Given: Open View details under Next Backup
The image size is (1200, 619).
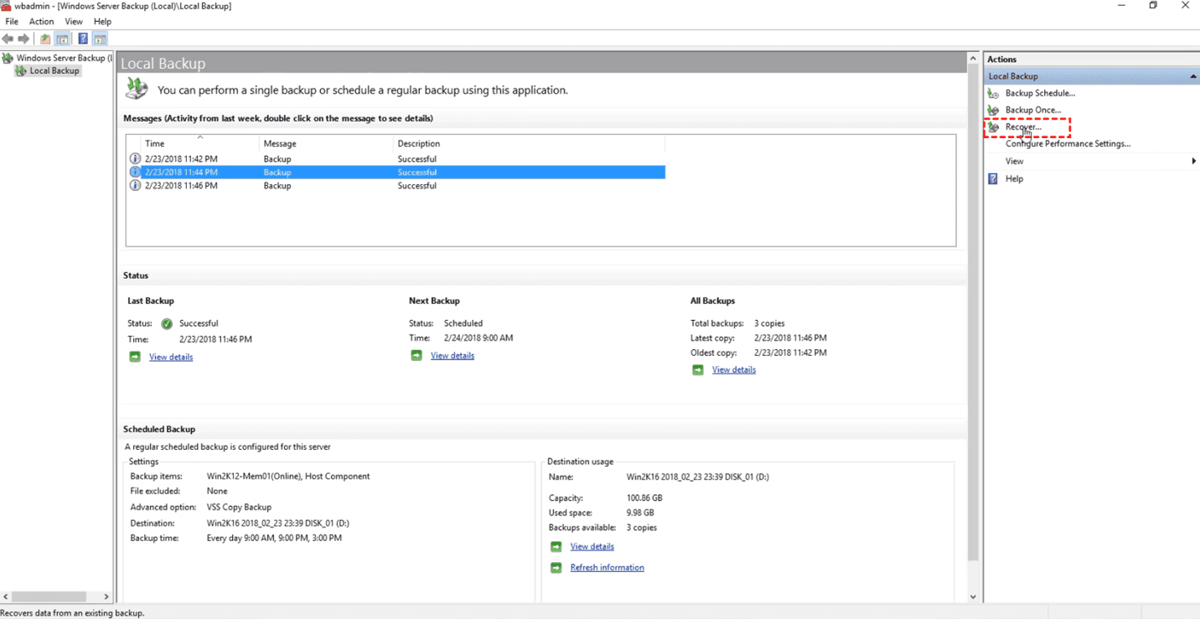Looking at the screenshot, I should coord(453,356).
